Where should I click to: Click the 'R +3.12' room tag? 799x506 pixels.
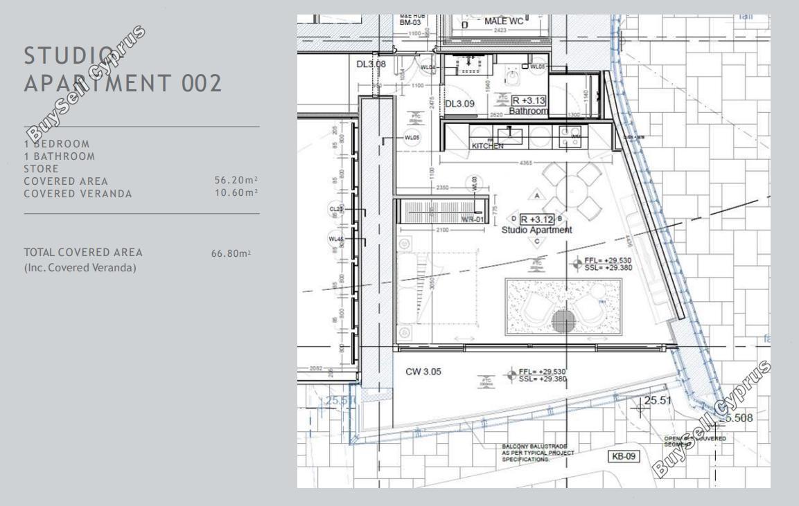[x=536, y=219]
